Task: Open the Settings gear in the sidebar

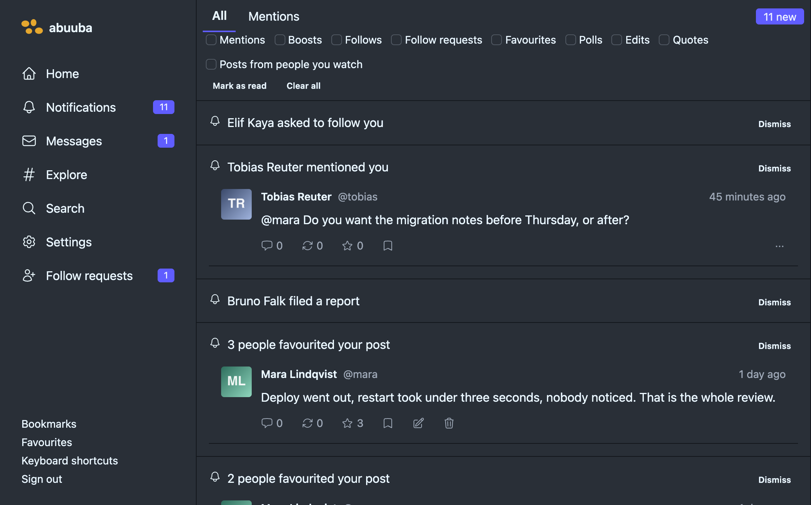Action: 29,242
